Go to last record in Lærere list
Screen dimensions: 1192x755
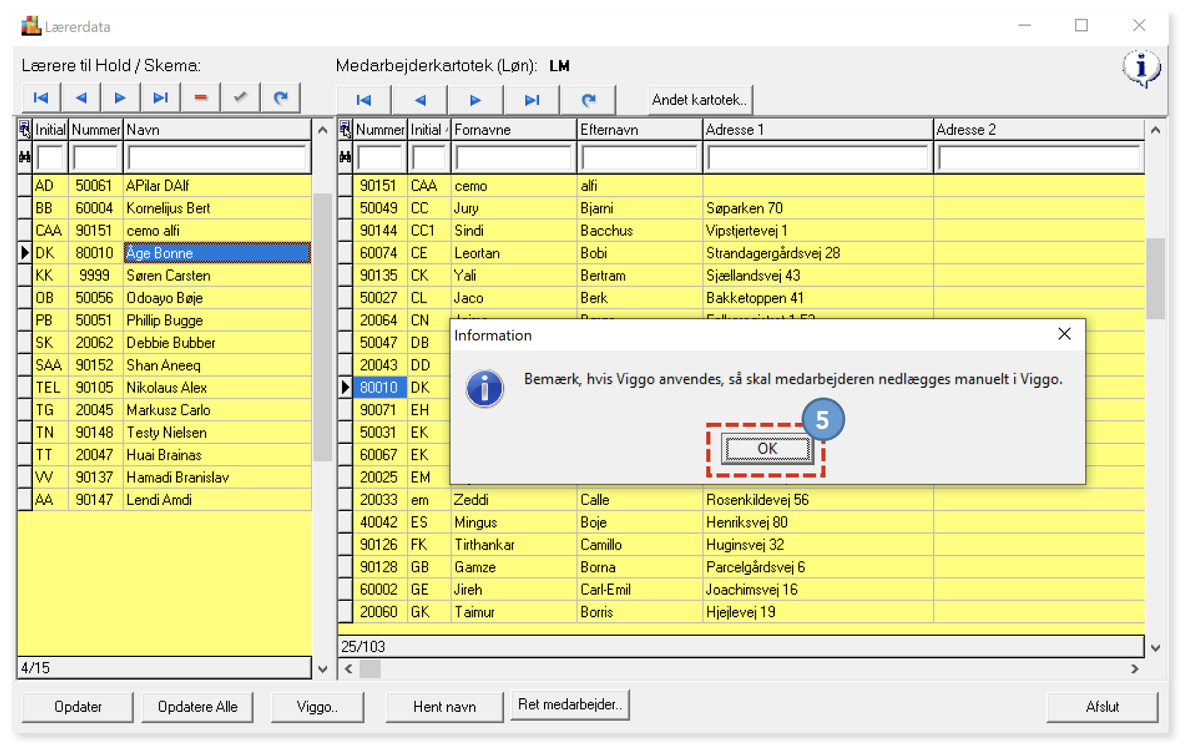[x=160, y=98]
